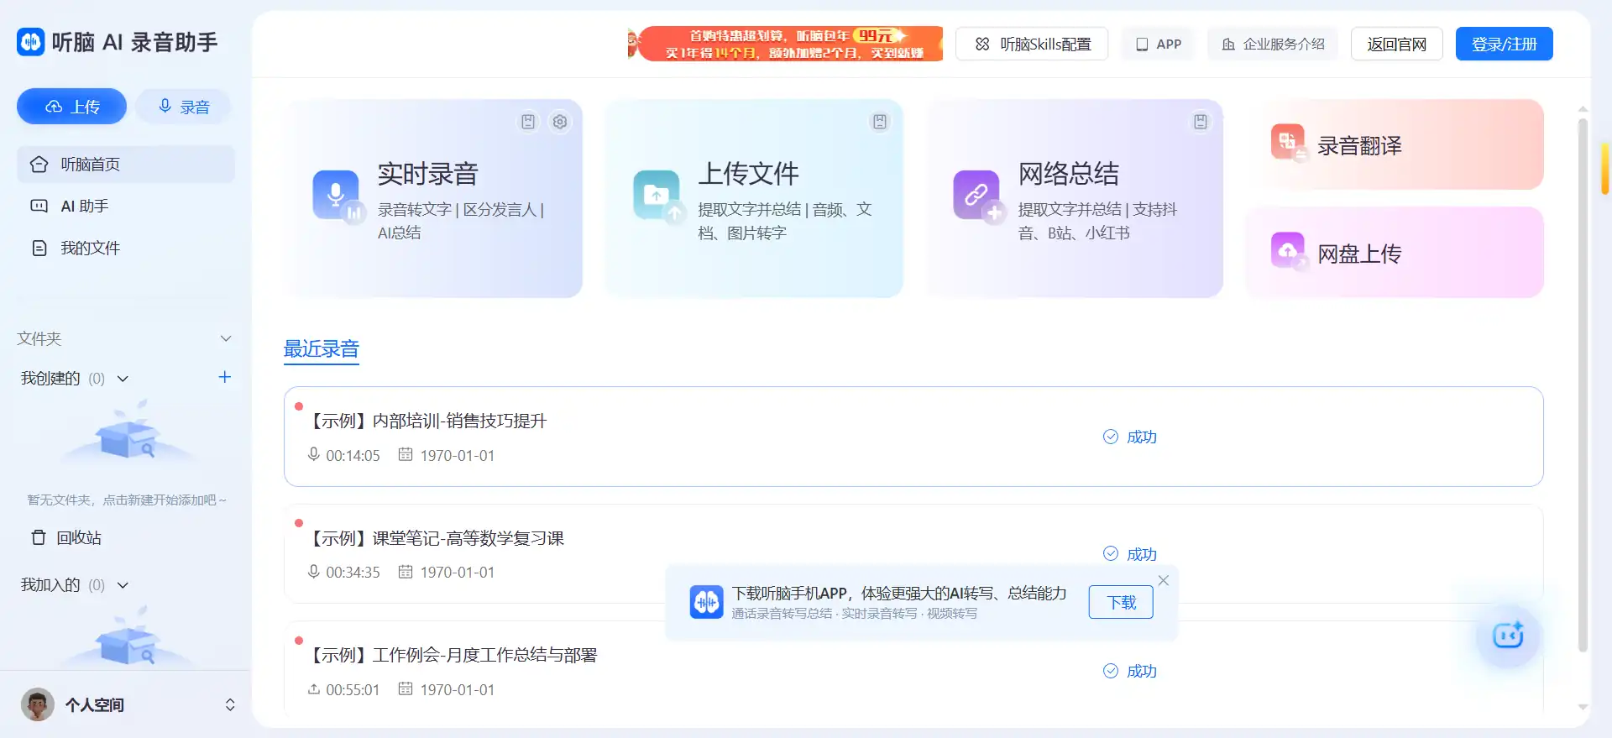Viewport: 1612px width, 738px height.
Task: Click 登录/注册 button
Action: [x=1504, y=44]
